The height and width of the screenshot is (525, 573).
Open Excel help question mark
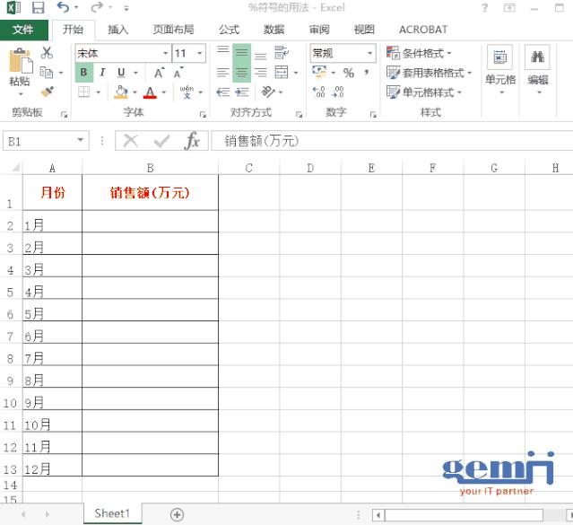coord(484,8)
